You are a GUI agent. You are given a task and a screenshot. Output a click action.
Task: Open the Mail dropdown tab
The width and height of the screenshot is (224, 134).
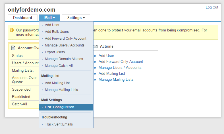[49, 18]
